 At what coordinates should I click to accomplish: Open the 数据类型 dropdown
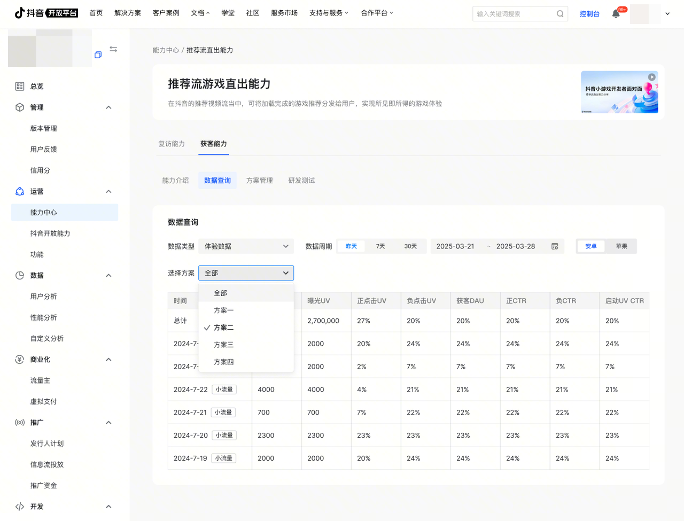(x=246, y=246)
